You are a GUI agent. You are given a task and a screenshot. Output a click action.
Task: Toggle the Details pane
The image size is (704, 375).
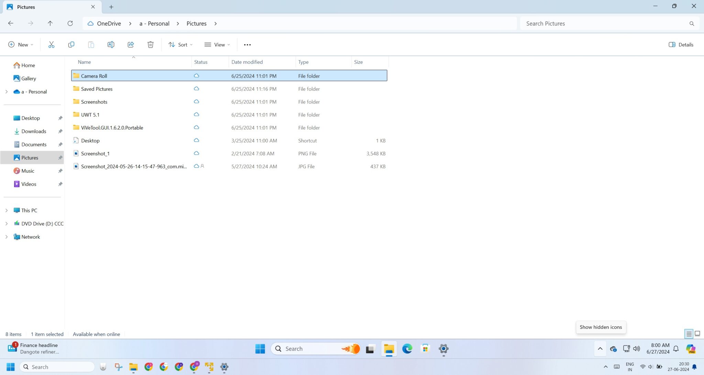coord(681,44)
